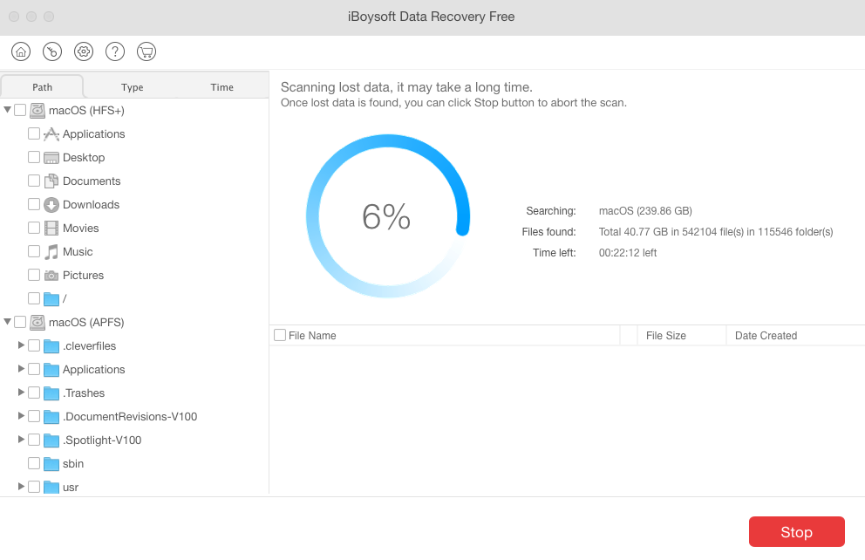Click the .Spotlight-V100 folder icon
The height and width of the screenshot is (560, 865).
tap(51, 440)
